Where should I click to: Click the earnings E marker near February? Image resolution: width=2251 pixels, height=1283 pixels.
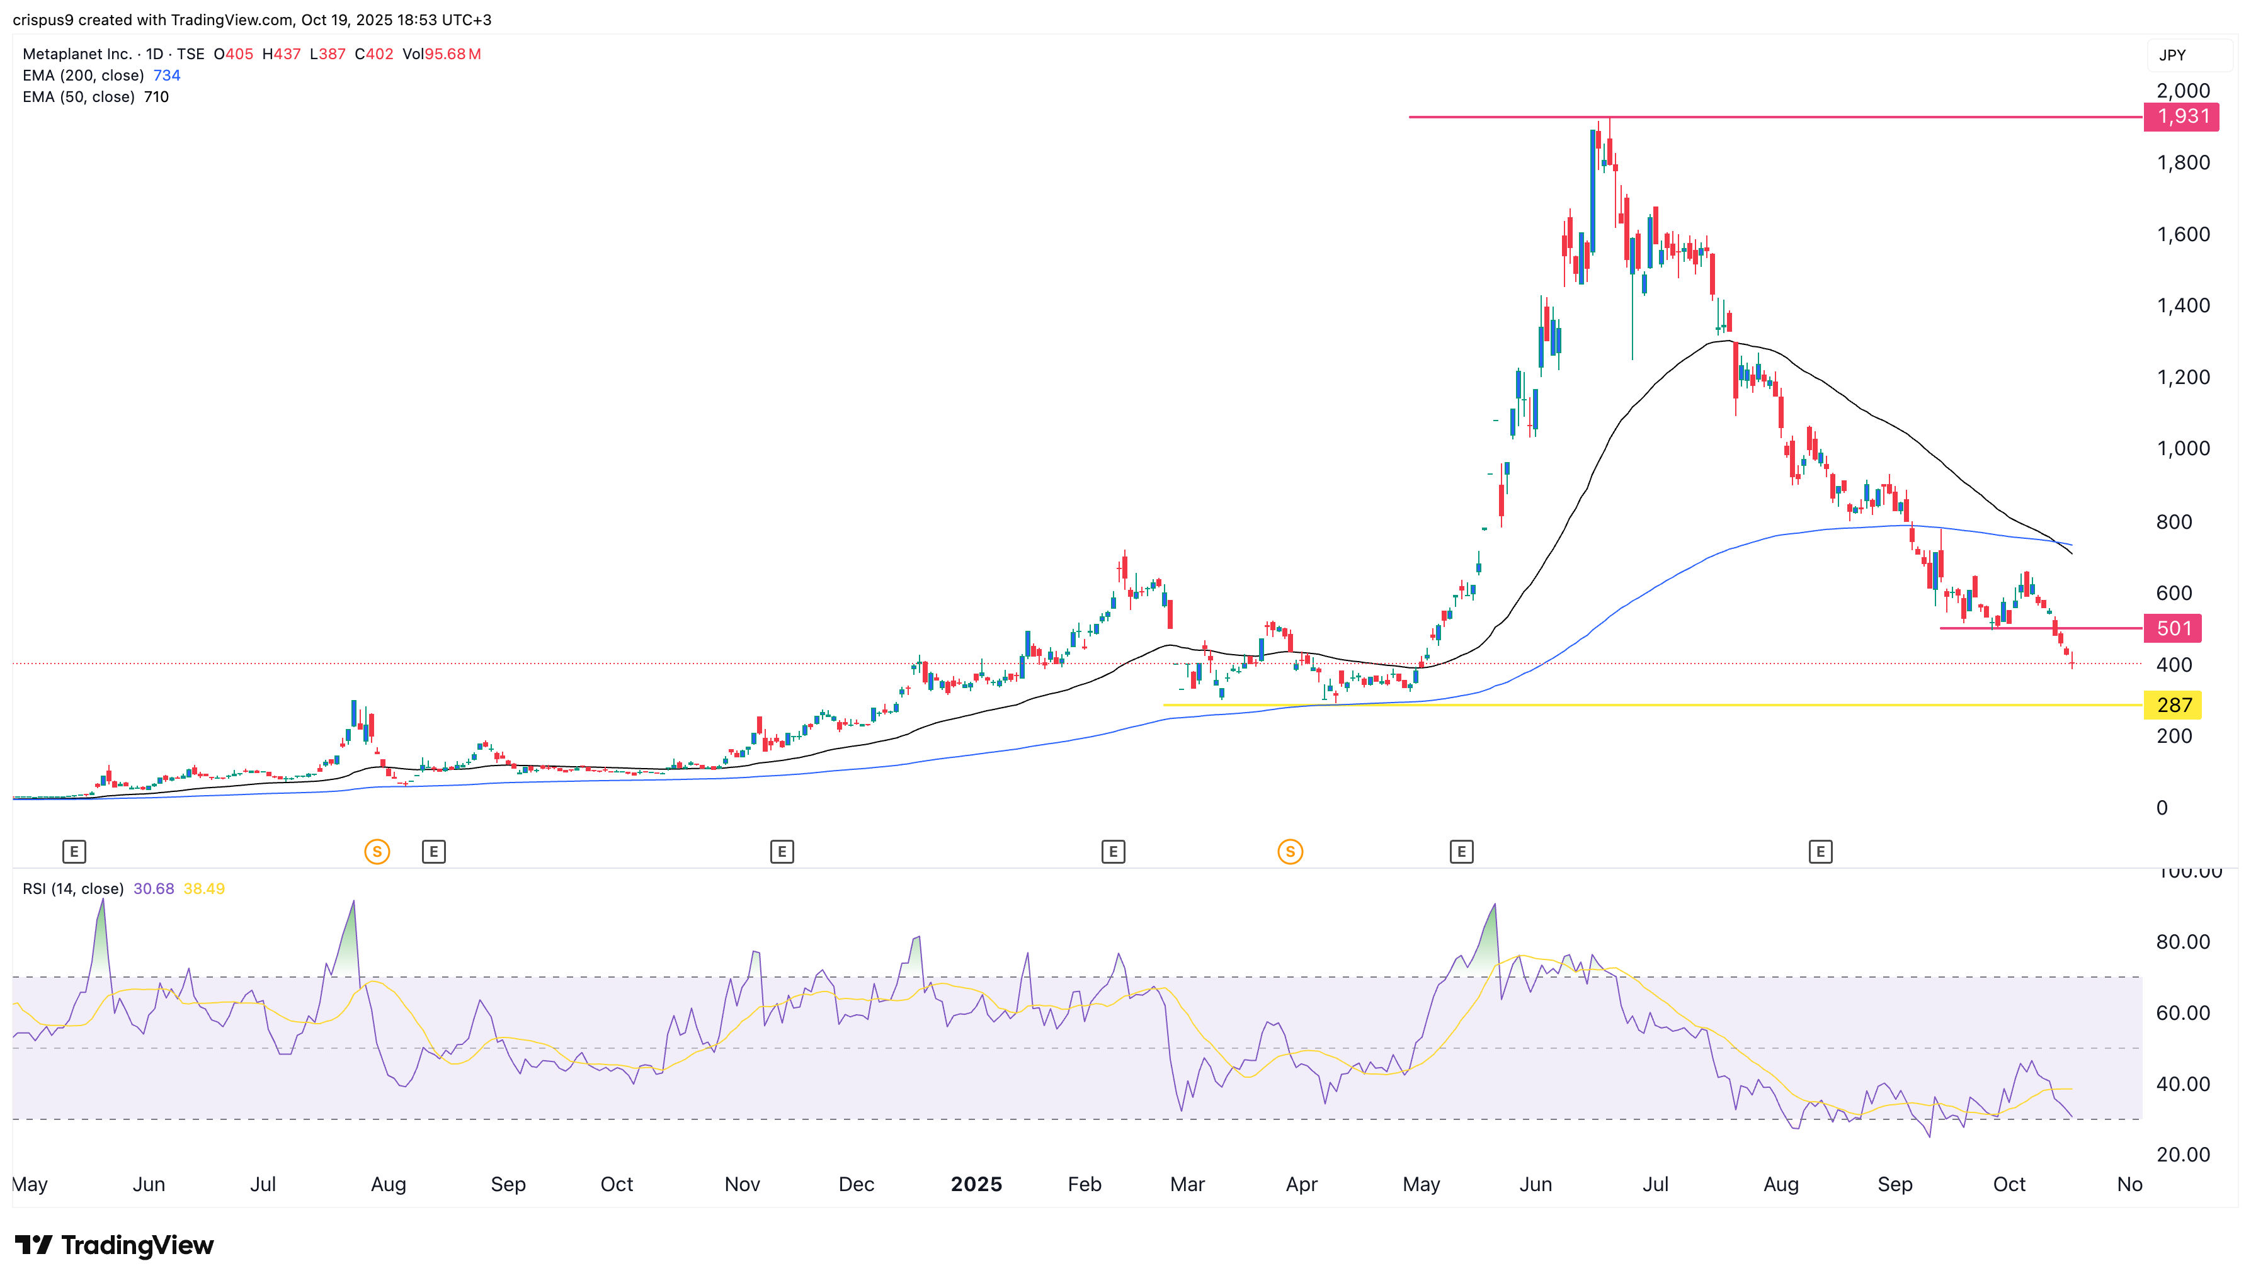tap(1113, 851)
